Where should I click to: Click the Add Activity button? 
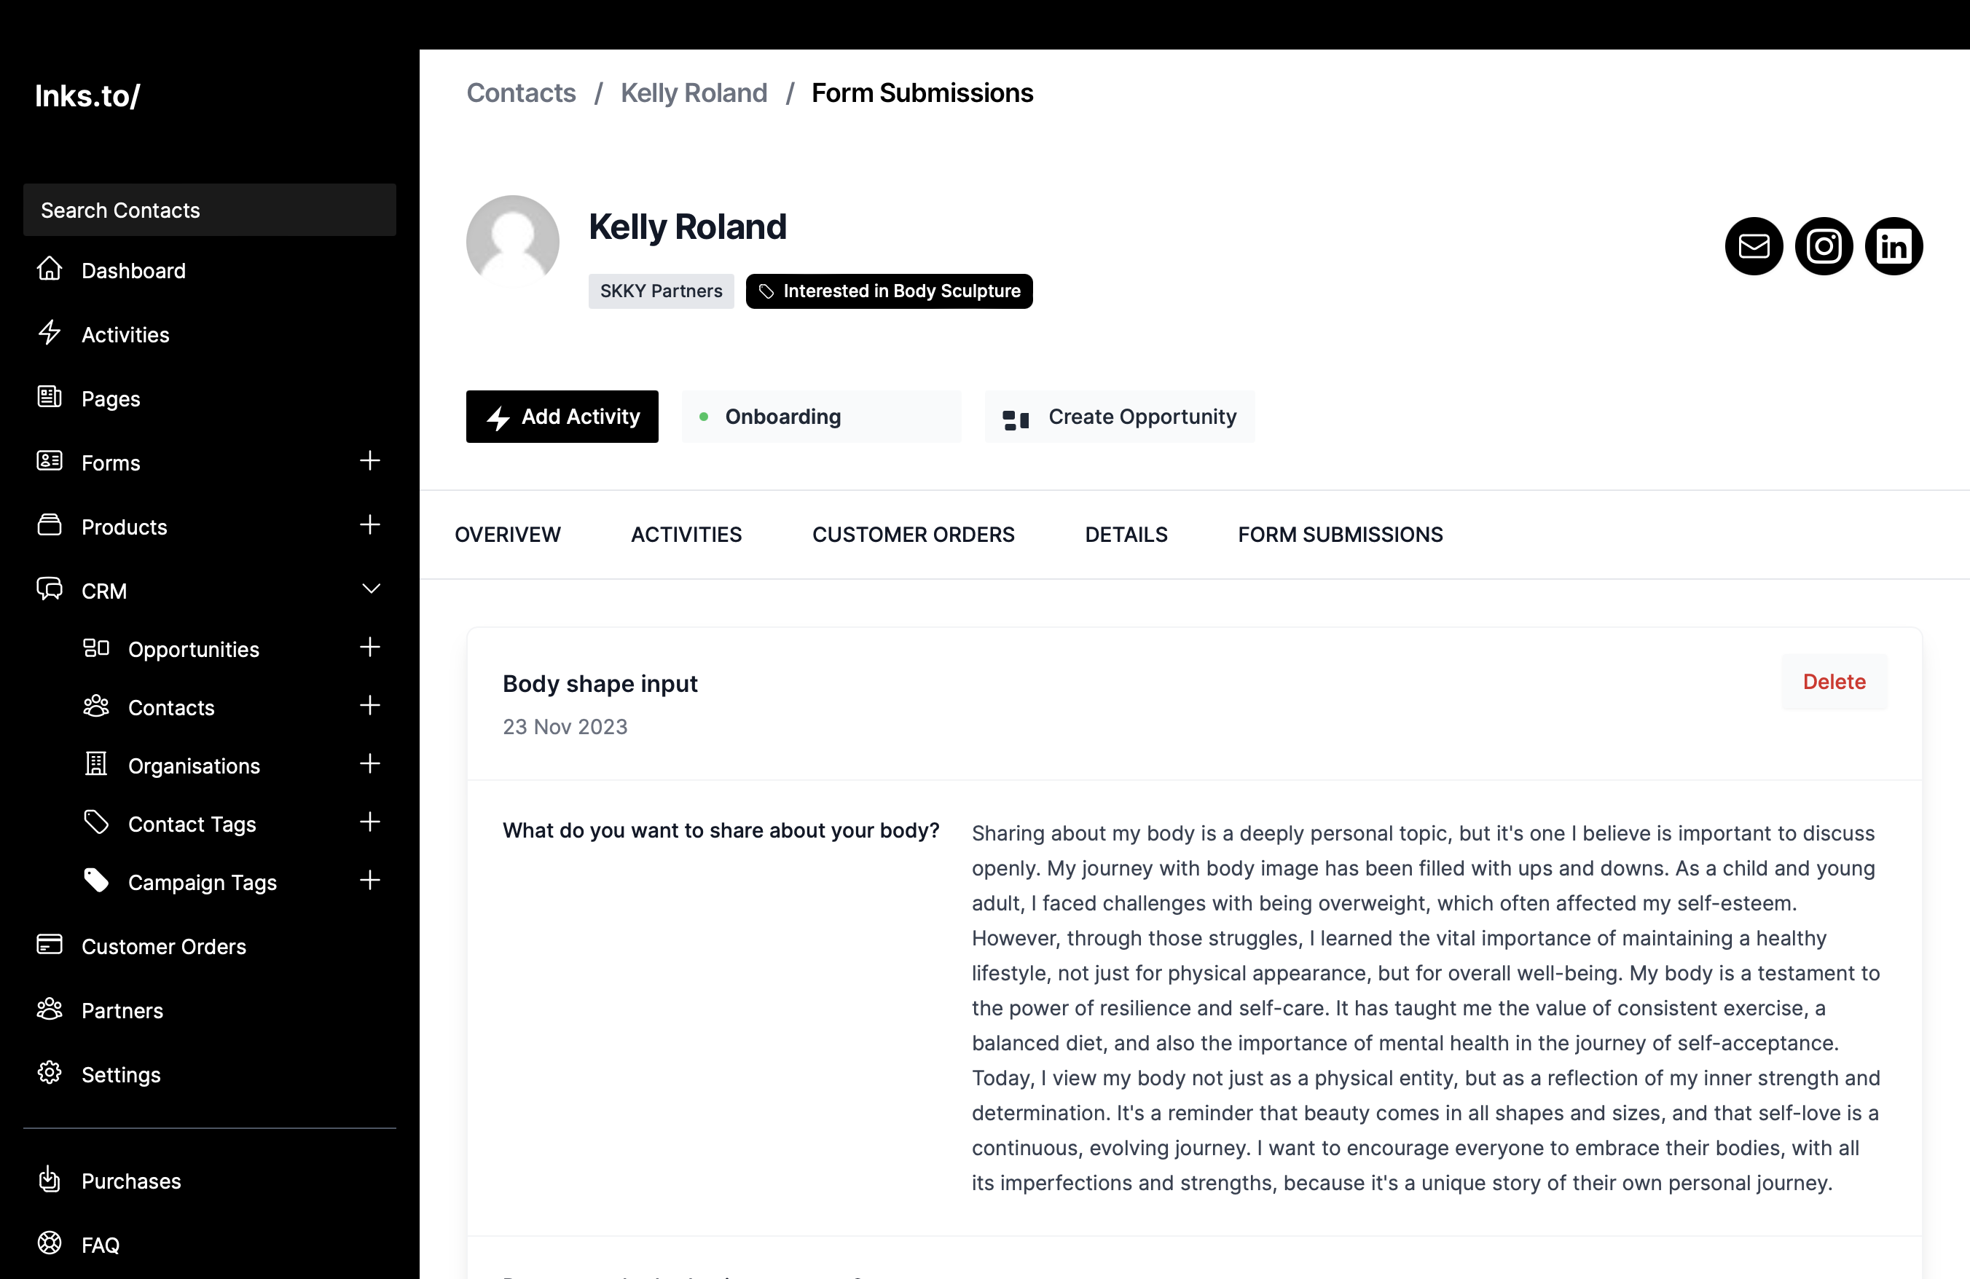coord(562,416)
